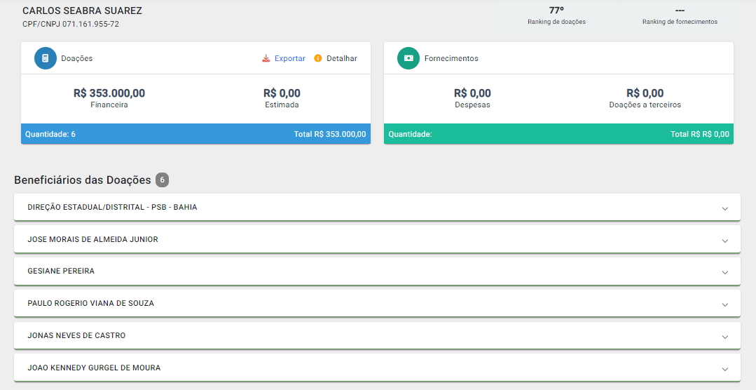Expand JOSE MORAIS DE ALMEIDA JUNIOR chevron
Image resolution: width=756 pixels, height=390 pixels.
point(724,241)
